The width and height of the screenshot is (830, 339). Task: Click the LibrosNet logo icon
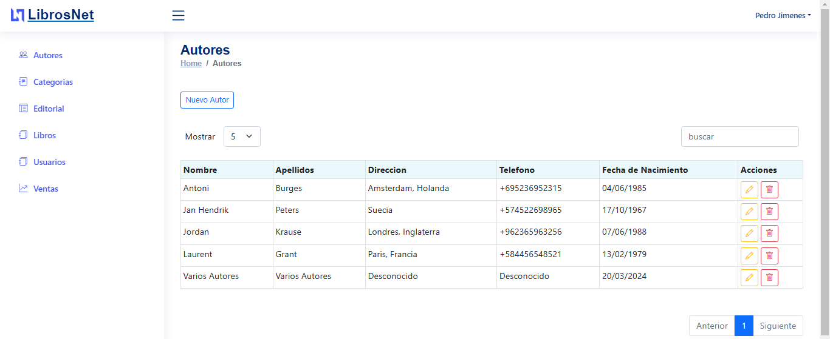coord(18,16)
